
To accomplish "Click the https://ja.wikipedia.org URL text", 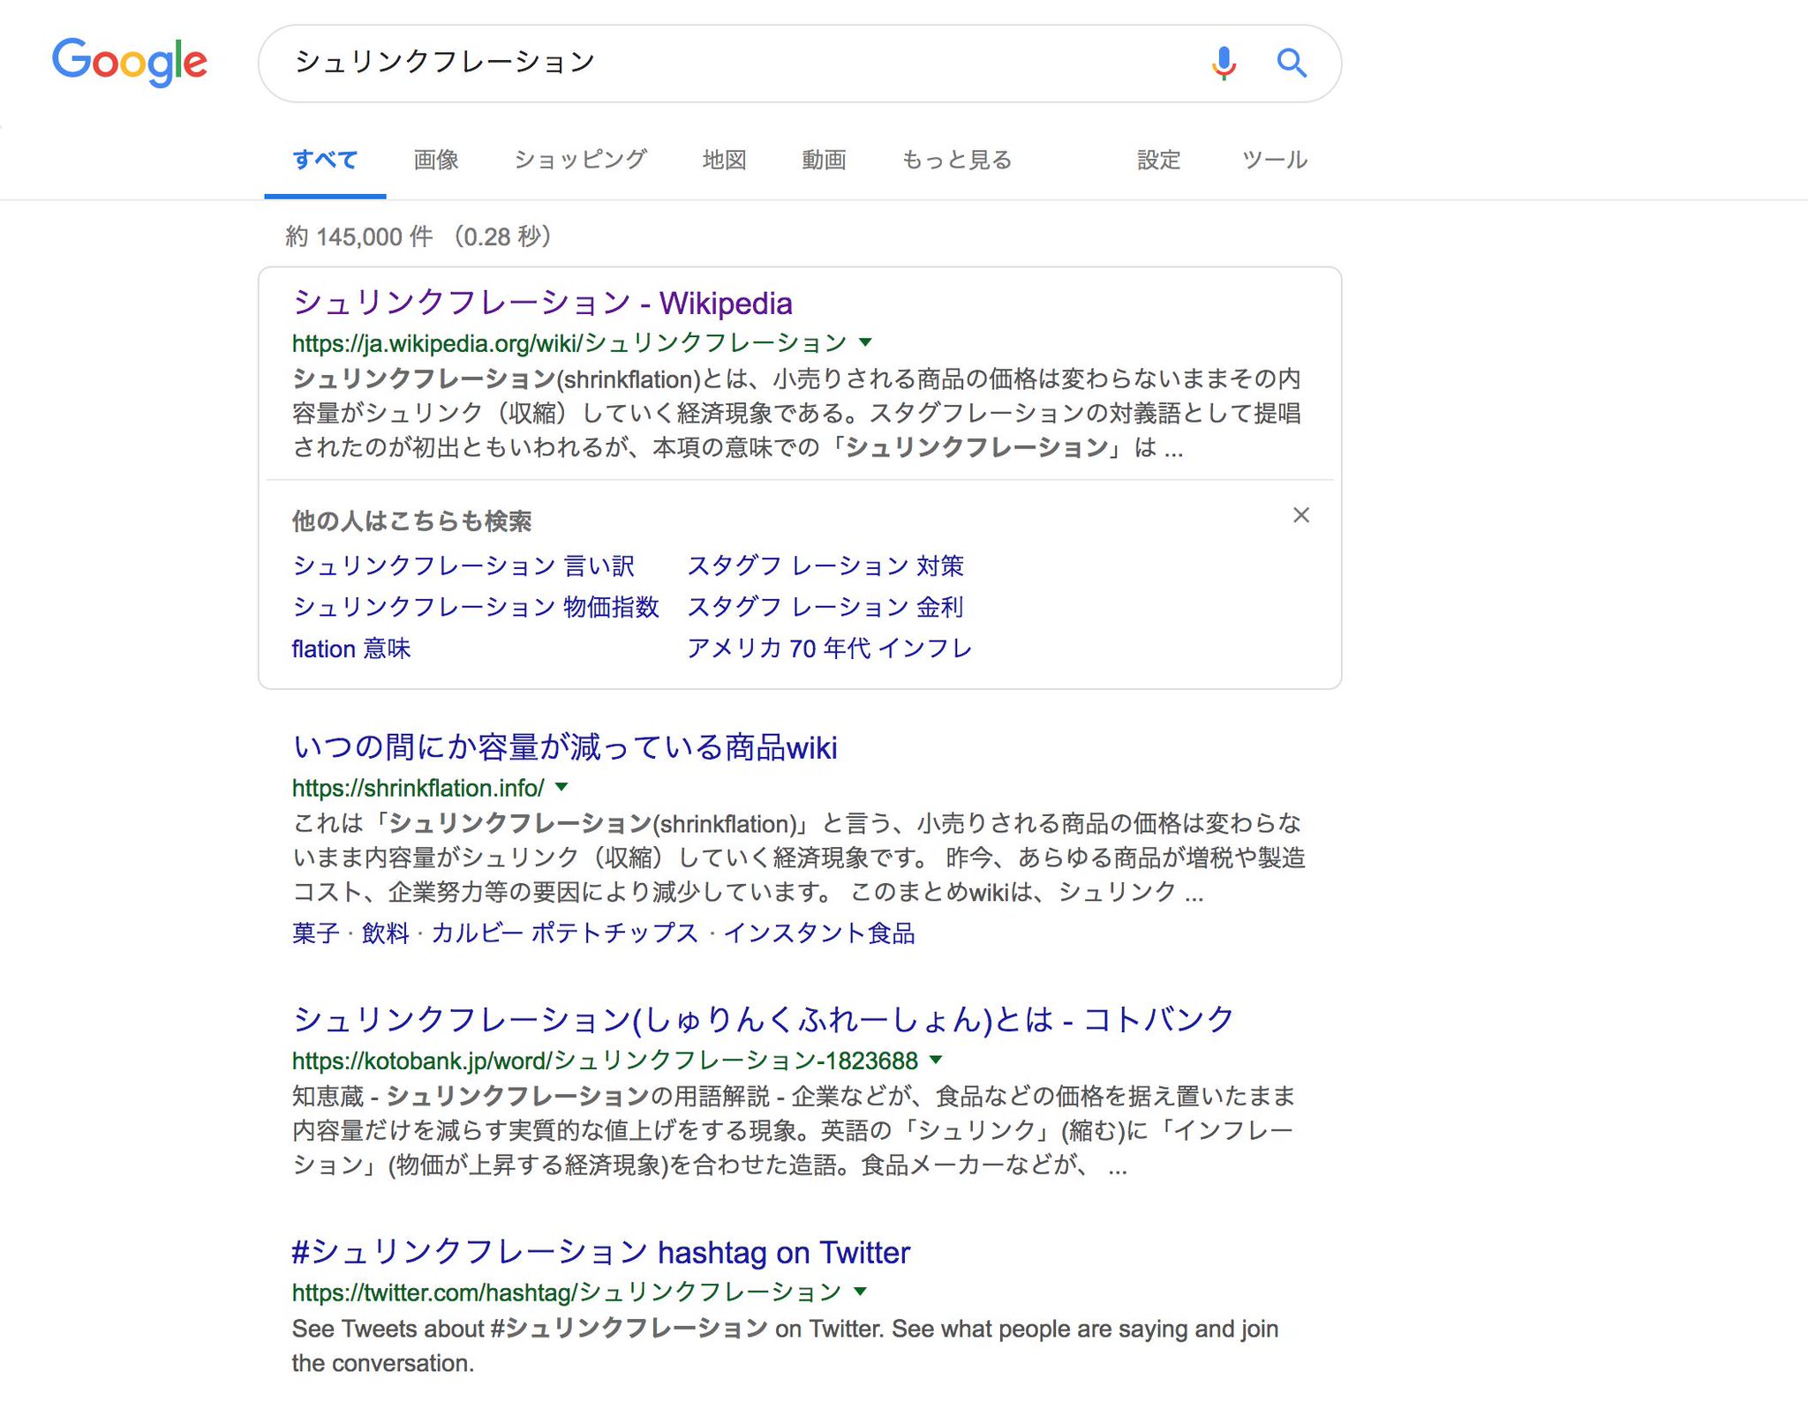I will tap(569, 342).
